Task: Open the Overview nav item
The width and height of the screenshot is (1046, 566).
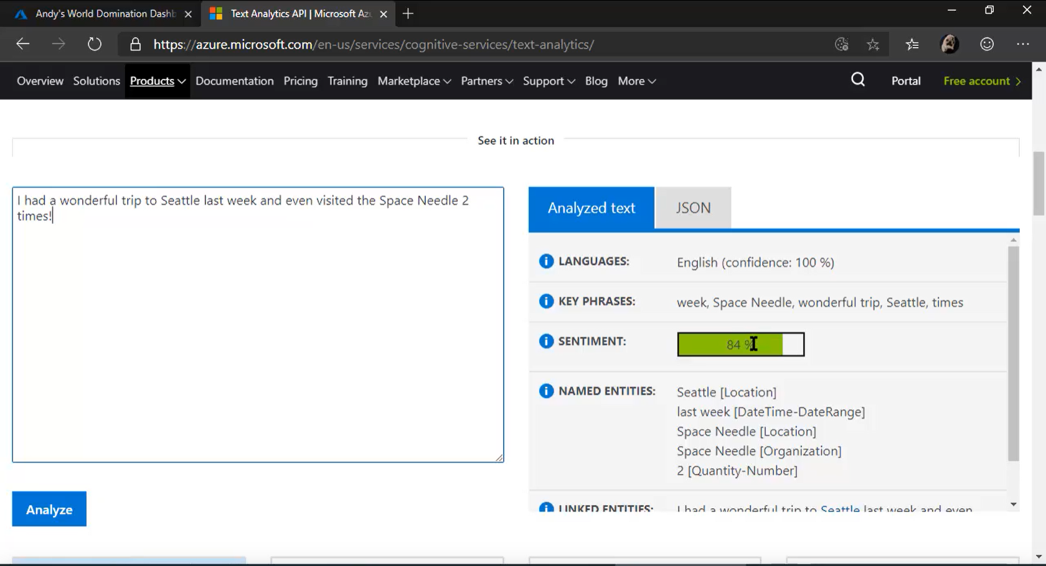Action: tap(40, 81)
